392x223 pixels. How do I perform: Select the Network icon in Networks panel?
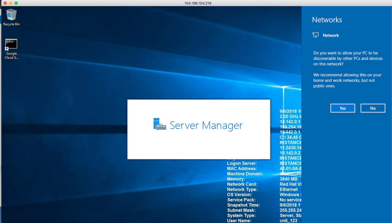[315, 35]
